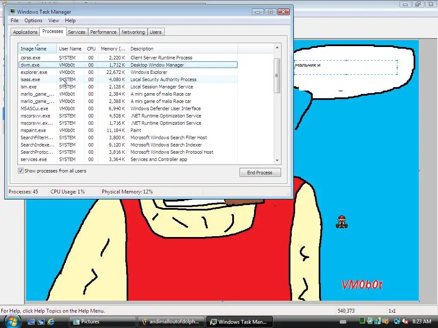Click the process list scrollbar thumb

277,76
